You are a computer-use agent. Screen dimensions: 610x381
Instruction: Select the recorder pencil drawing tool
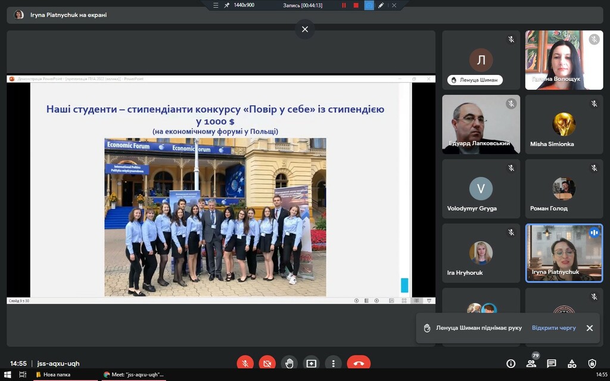[x=381, y=5]
